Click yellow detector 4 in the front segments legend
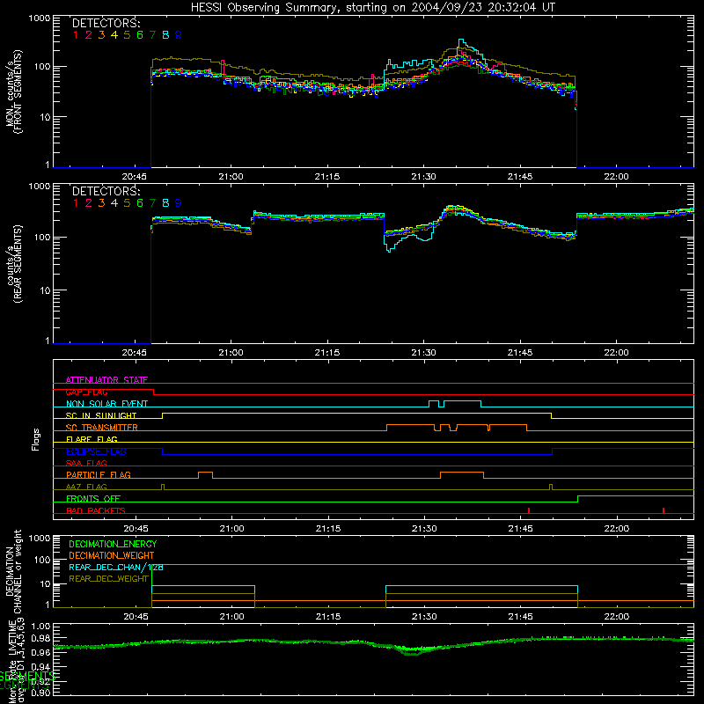704x704 pixels. click(114, 34)
